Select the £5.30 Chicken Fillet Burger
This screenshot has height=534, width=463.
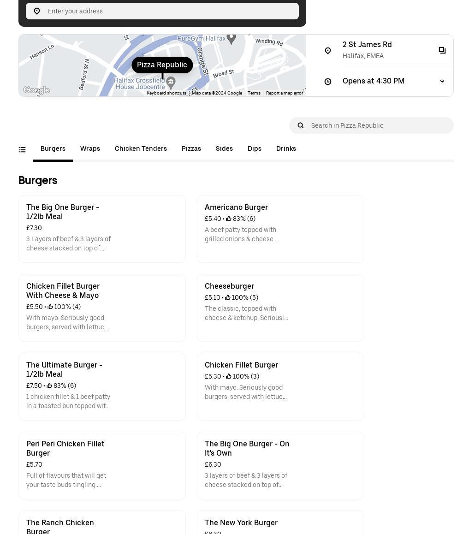coord(280,386)
